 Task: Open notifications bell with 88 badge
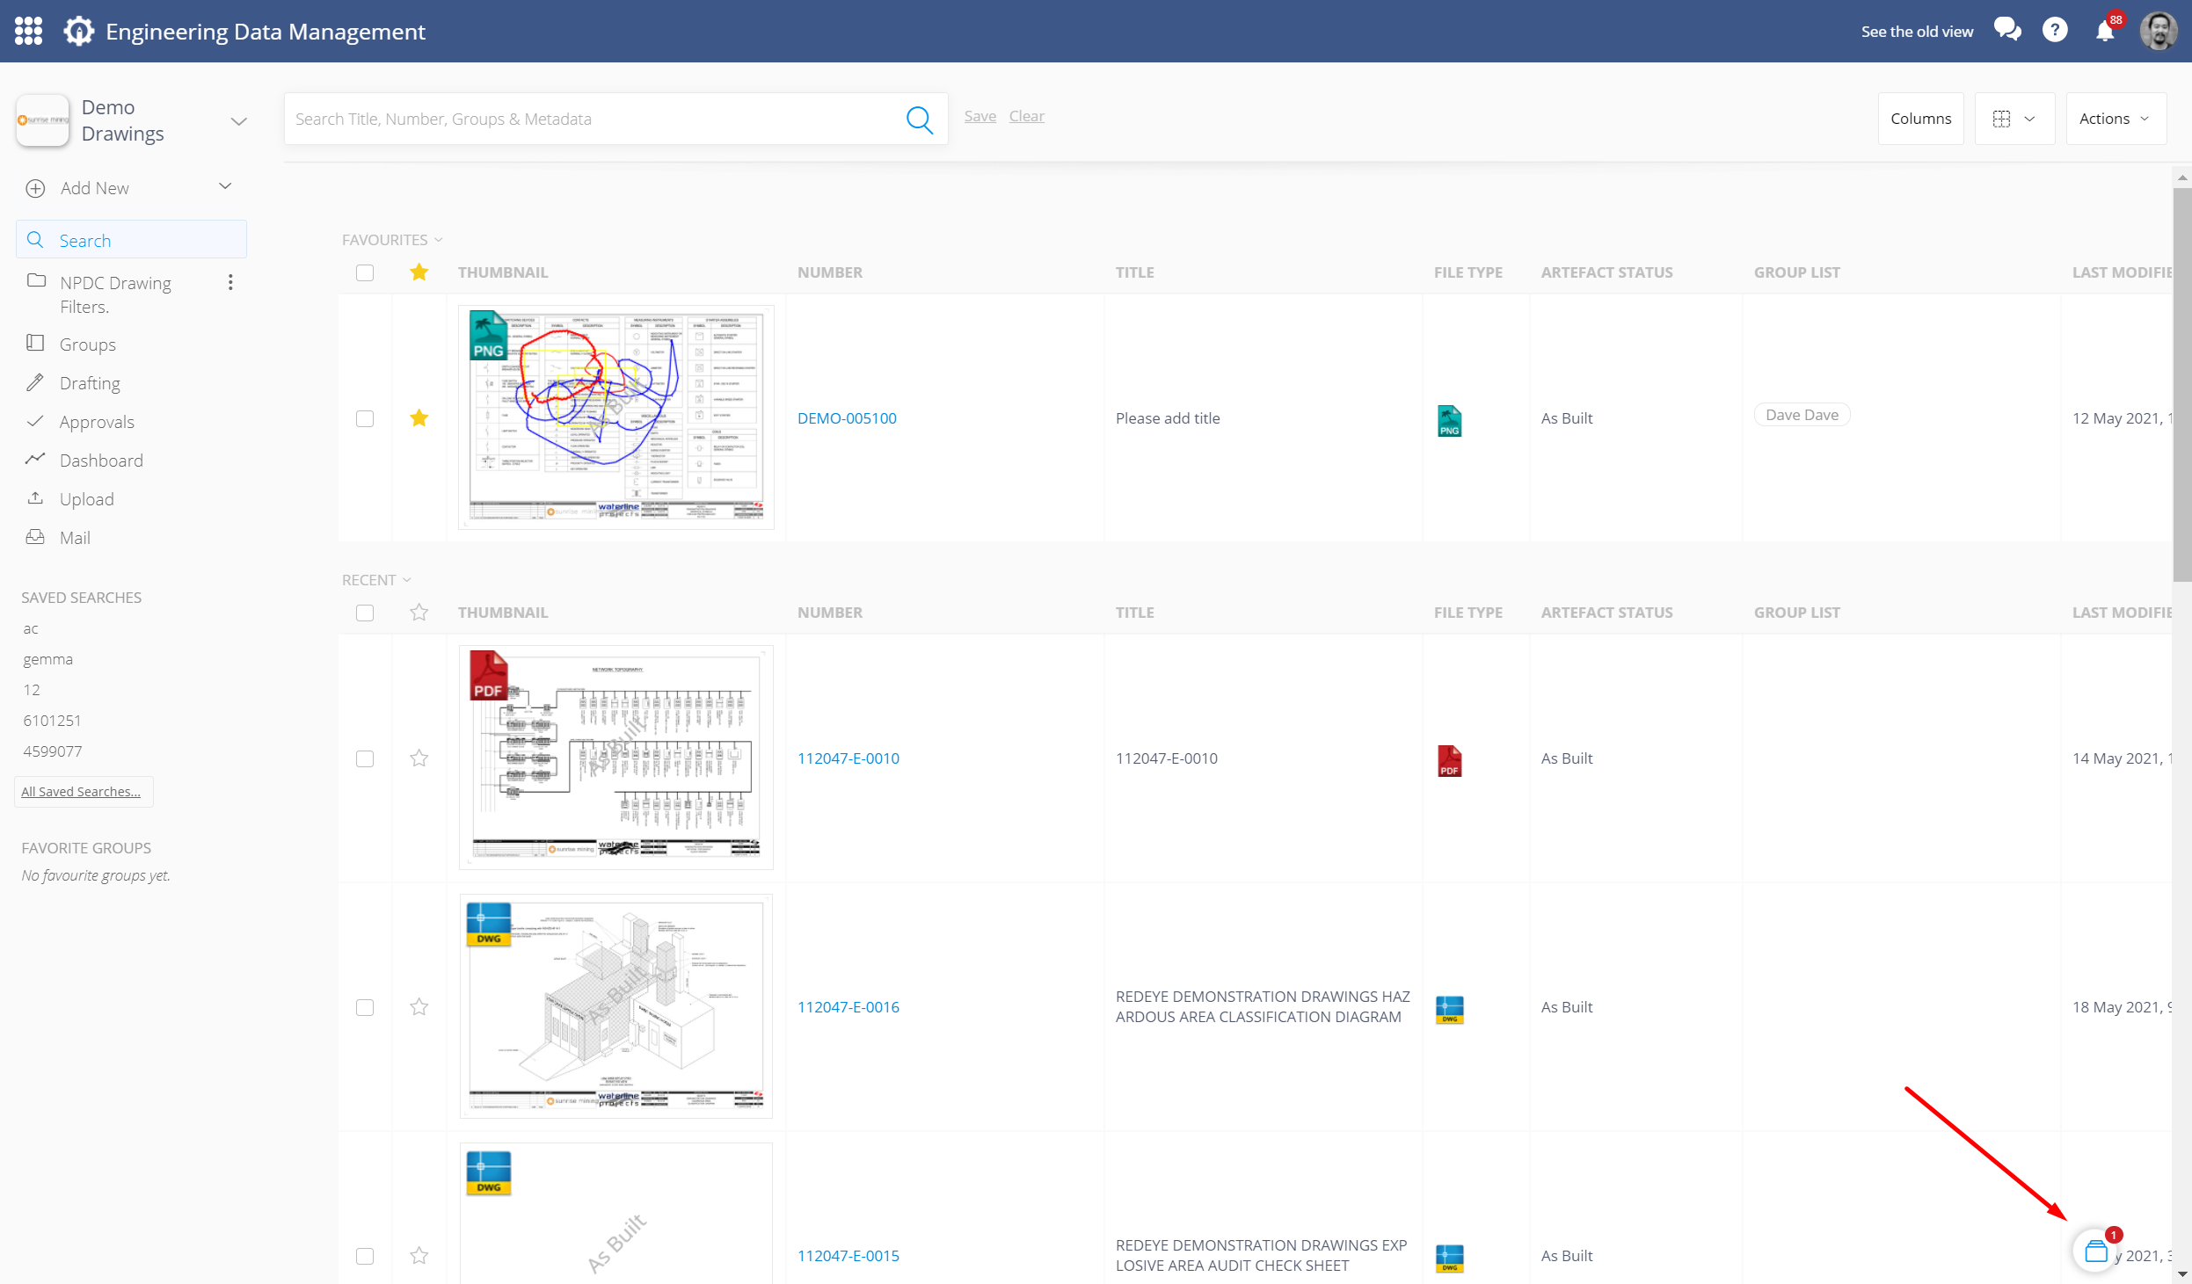[2106, 29]
